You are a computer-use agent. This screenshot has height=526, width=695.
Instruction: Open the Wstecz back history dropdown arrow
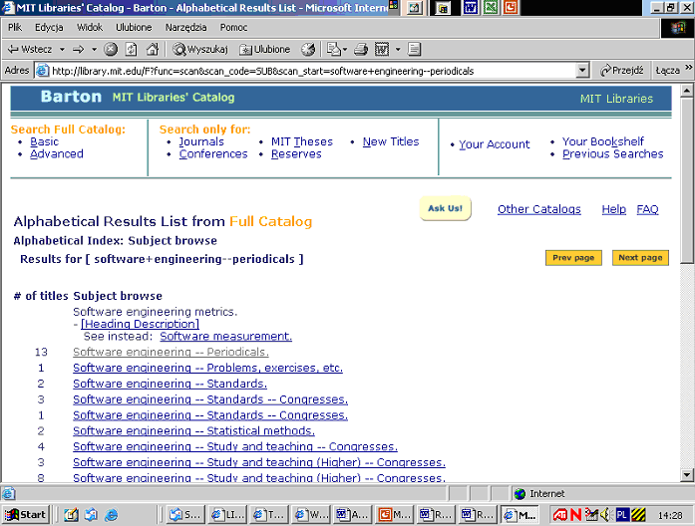62,49
